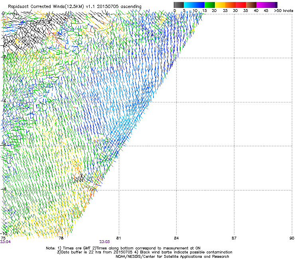
Task: Click longitude label '78' on the axis
Action: (x=61, y=238)
